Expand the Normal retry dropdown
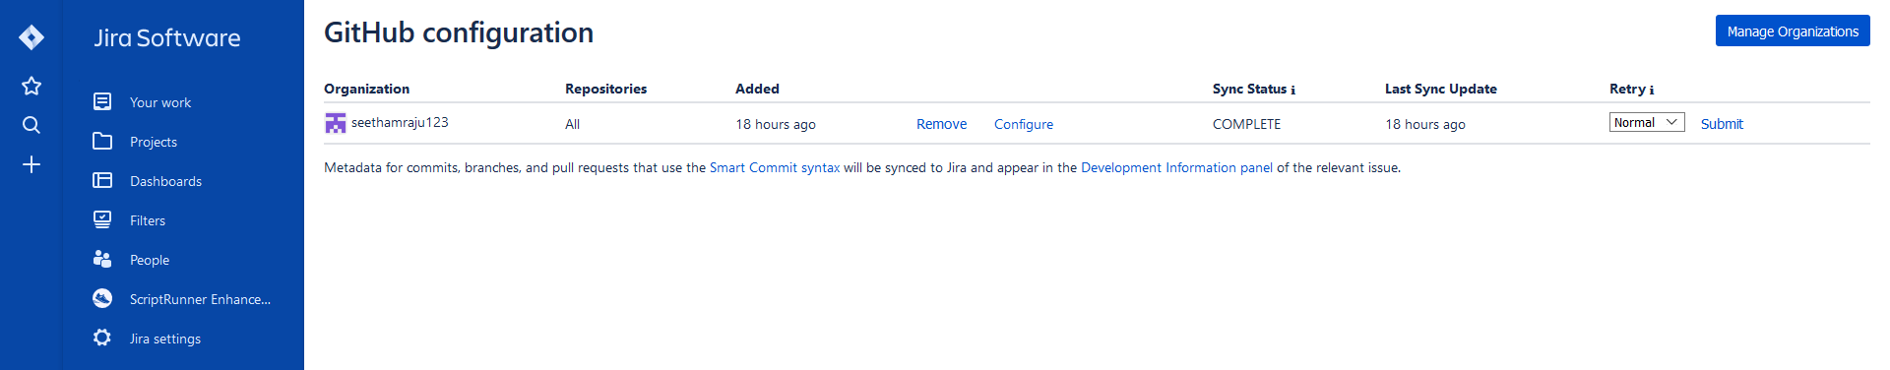The width and height of the screenshot is (1890, 370). 1647,122
